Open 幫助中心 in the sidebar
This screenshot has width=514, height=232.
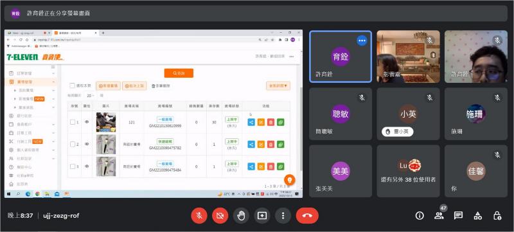pos(24,167)
